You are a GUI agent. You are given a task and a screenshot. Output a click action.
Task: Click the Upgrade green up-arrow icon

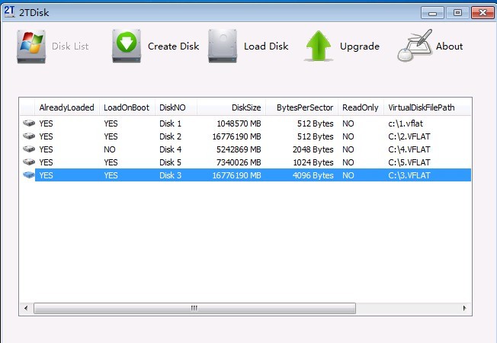319,46
